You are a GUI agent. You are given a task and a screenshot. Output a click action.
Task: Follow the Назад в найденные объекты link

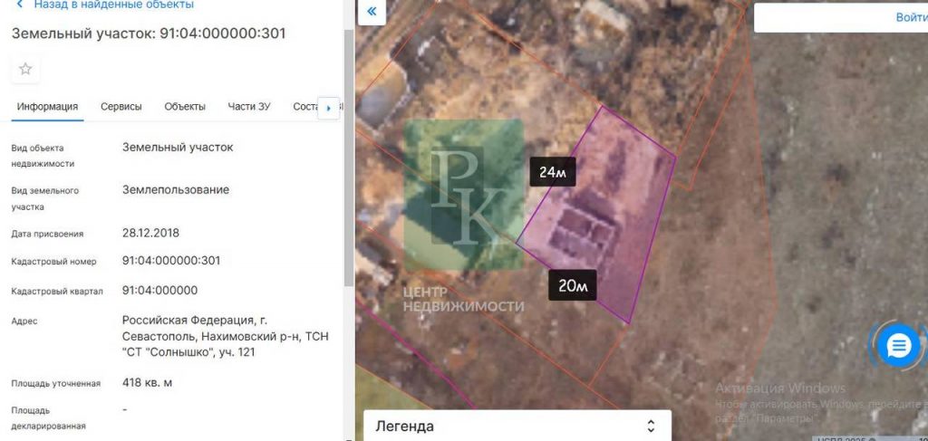click(x=113, y=5)
